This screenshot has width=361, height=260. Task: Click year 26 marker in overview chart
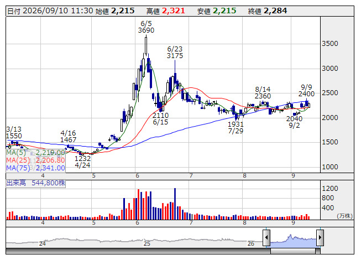click(x=251, y=243)
